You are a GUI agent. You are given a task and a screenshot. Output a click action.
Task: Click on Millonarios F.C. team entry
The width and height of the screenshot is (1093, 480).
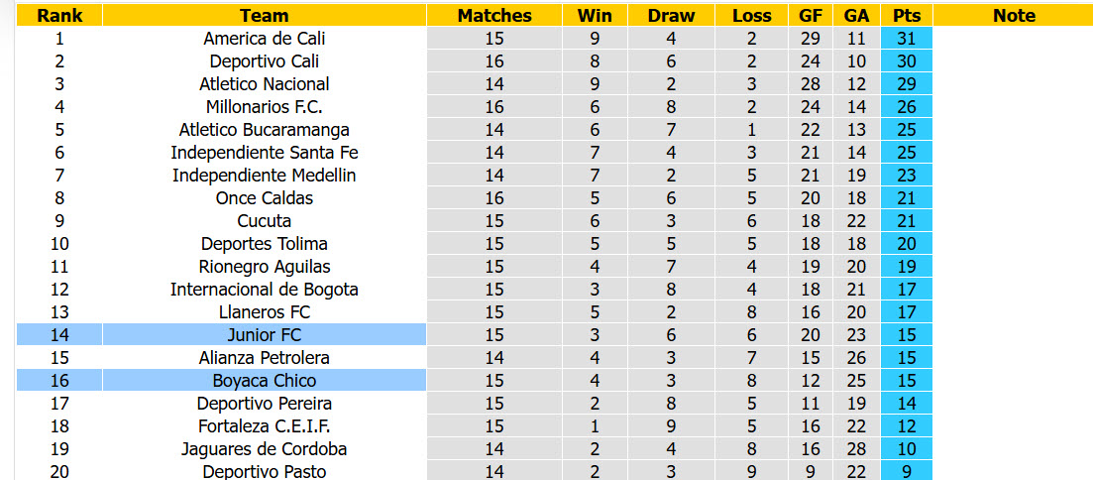(x=265, y=107)
